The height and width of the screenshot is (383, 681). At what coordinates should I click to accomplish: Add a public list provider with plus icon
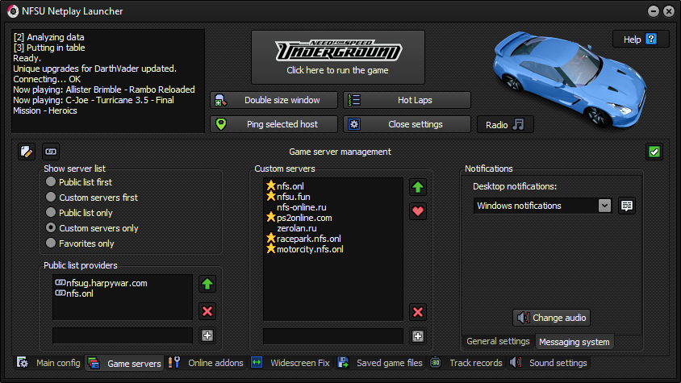coord(207,335)
